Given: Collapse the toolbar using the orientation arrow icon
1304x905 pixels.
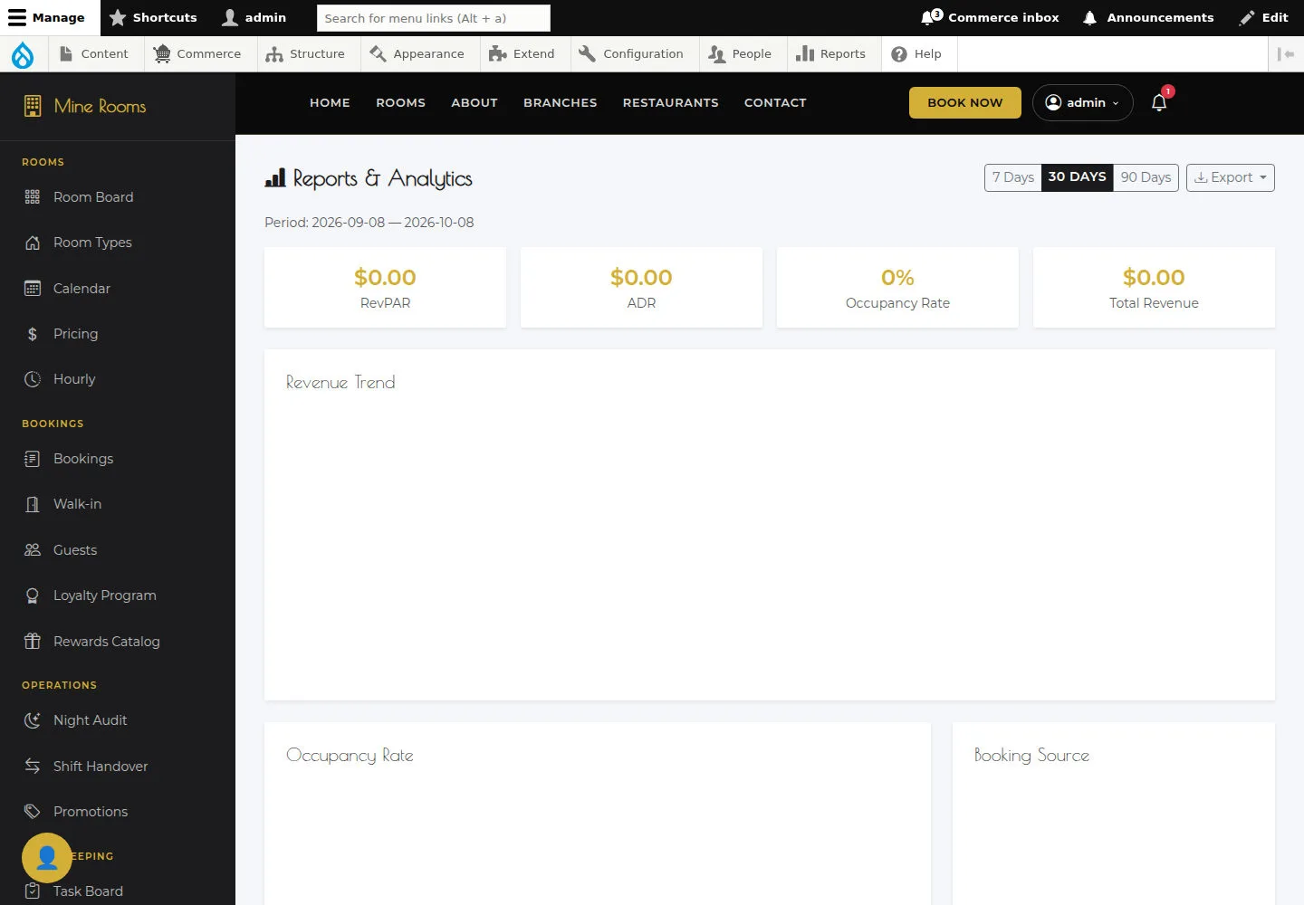Looking at the screenshot, I should (1286, 54).
